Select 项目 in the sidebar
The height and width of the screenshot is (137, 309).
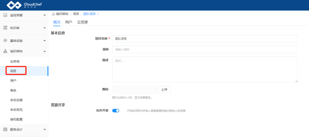[24, 71]
